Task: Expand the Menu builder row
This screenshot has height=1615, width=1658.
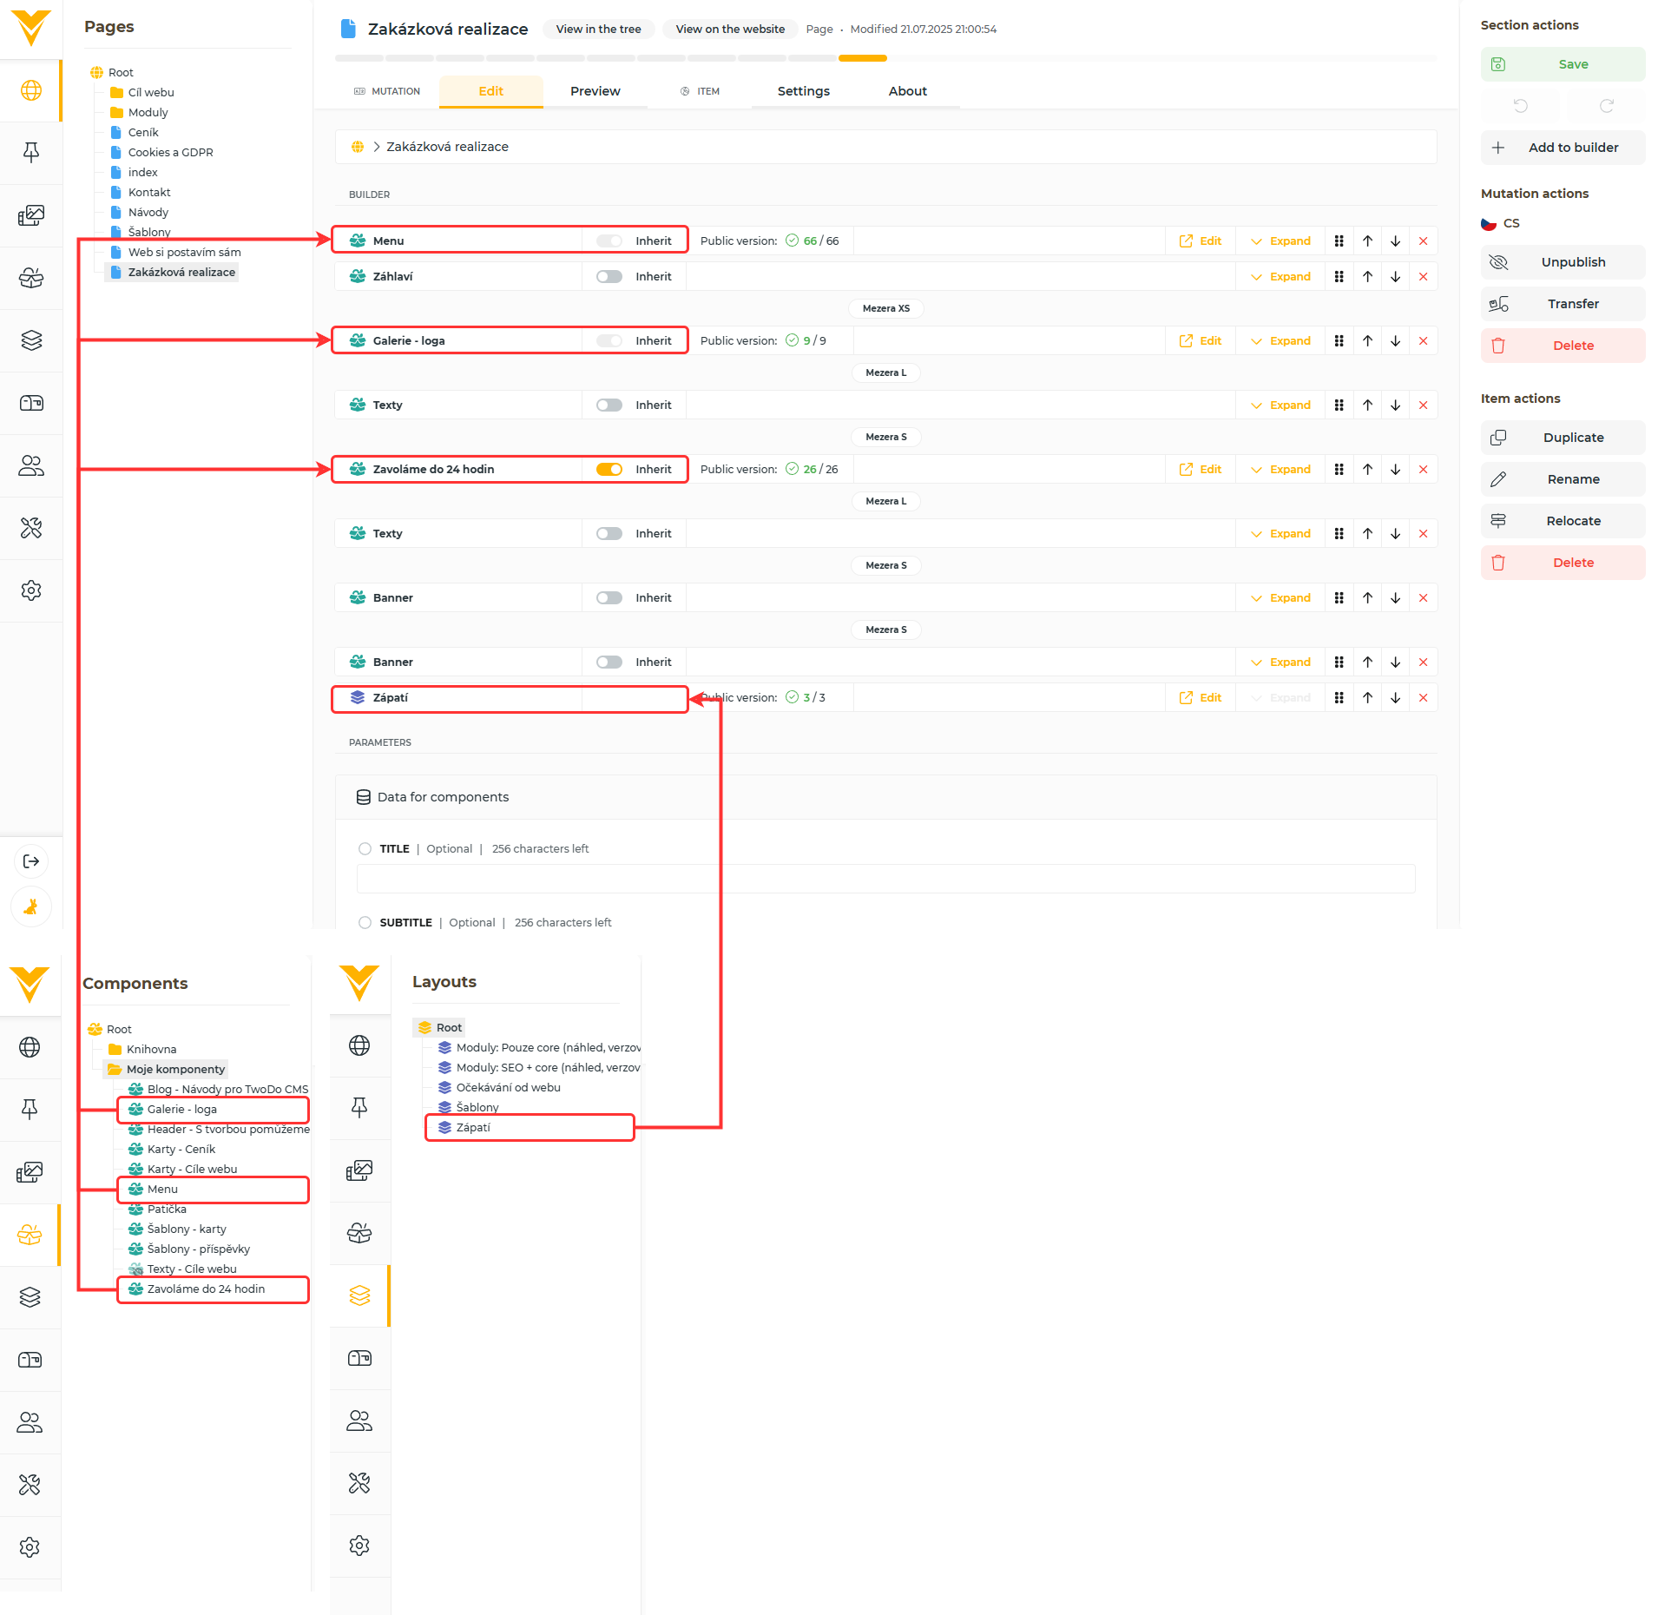Action: point(1280,241)
